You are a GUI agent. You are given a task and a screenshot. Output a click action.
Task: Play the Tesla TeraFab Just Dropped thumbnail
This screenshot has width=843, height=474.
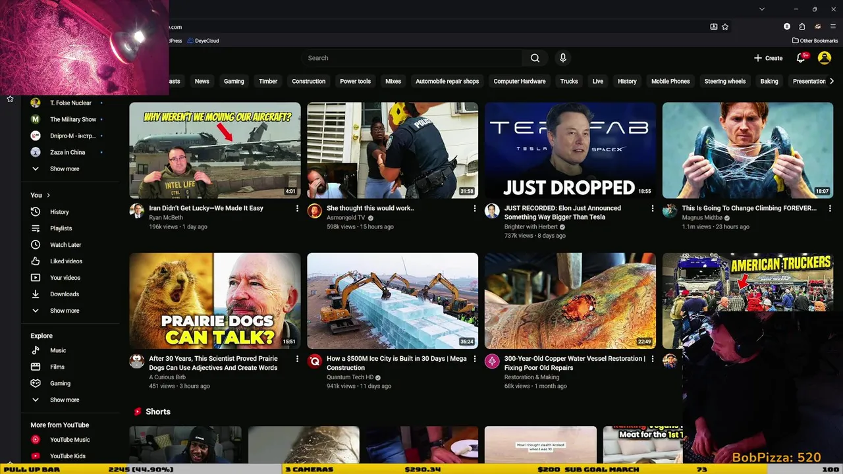click(x=570, y=150)
